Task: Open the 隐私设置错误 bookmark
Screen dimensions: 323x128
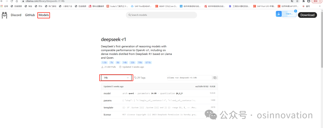Action: pyautogui.click(x=96, y=6)
